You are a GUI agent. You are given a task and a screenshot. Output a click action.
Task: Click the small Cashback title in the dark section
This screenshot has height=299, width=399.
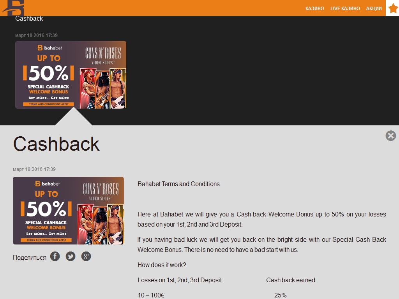[29, 19]
